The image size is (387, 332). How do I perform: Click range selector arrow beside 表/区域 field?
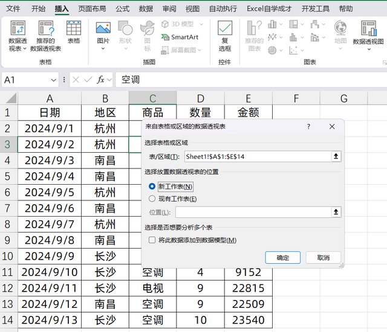336,156
